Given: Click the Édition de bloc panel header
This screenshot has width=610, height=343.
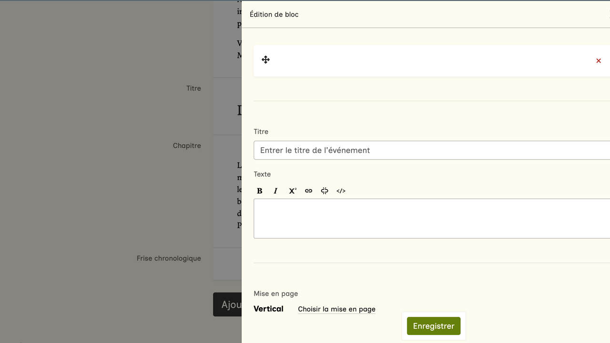Looking at the screenshot, I should (274, 14).
